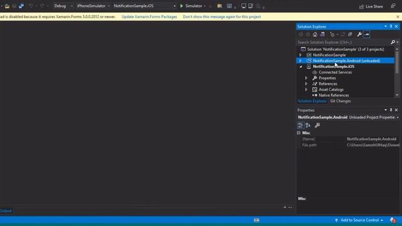The image size is (402, 226).
Task: Toggle Preview Selected Items button
Action: point(367,35)
